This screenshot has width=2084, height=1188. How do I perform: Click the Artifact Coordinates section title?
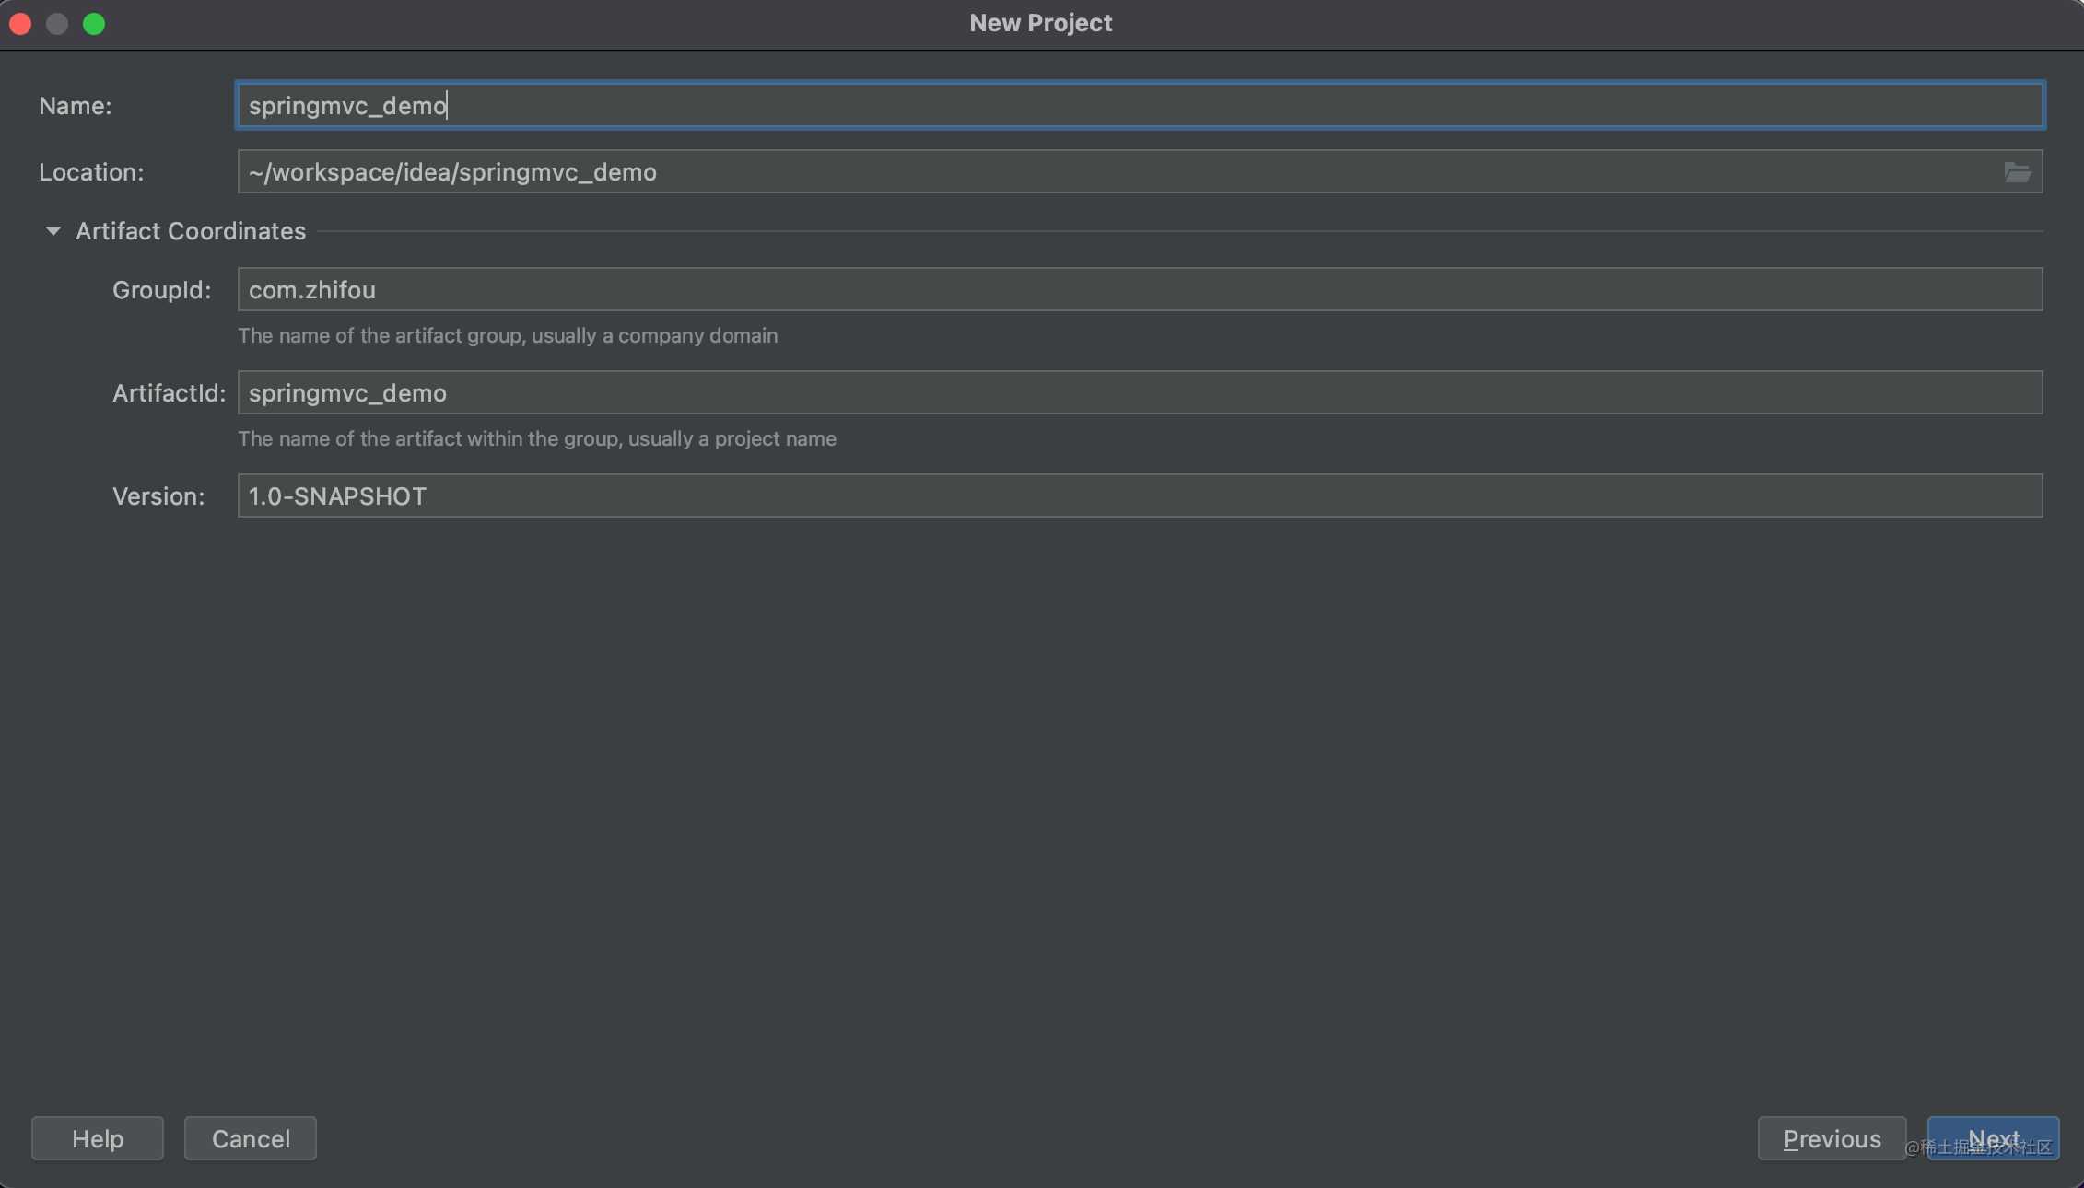(190, 231)
